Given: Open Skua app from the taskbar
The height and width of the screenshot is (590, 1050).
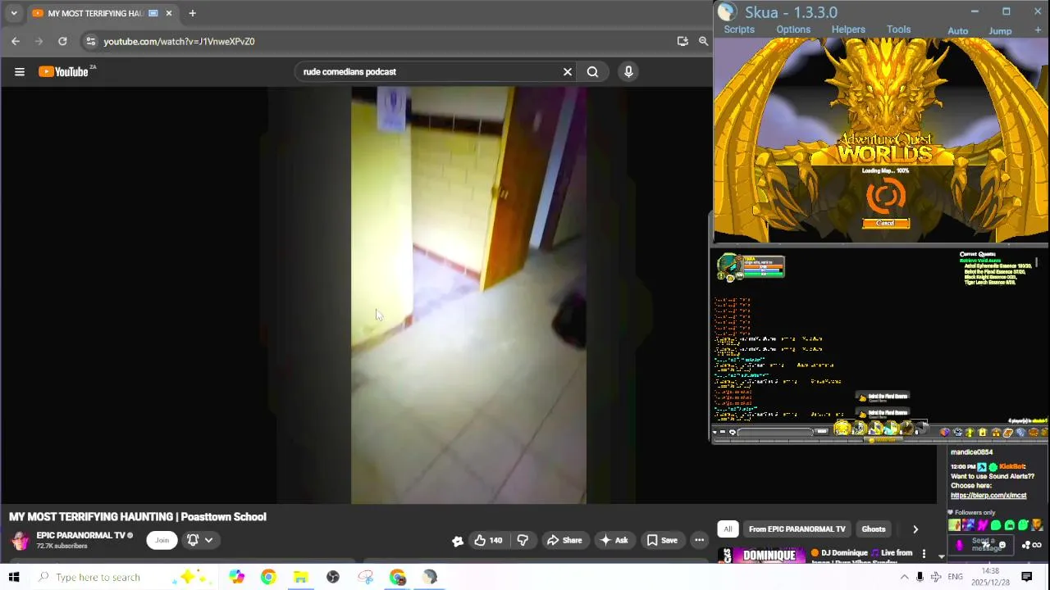Looking at the screenshot, I should (430, 577).
